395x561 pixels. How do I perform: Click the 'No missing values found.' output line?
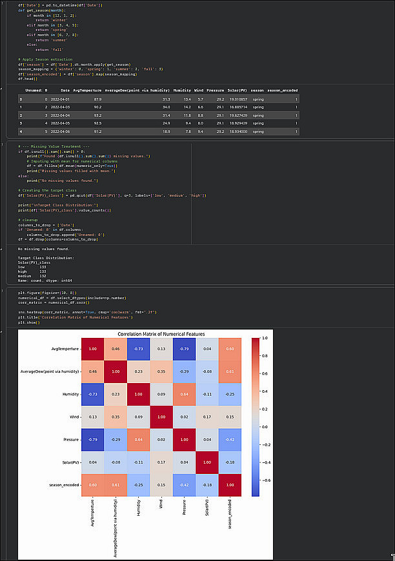click(x=44, y=249)
